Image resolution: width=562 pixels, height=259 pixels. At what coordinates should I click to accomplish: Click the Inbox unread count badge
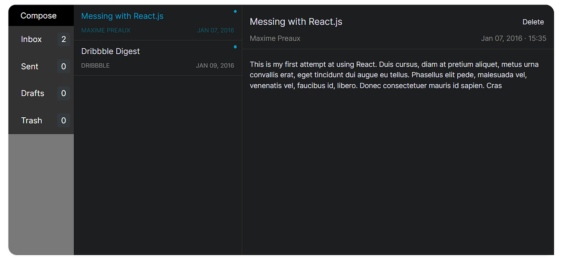click(x=63, y=39)
